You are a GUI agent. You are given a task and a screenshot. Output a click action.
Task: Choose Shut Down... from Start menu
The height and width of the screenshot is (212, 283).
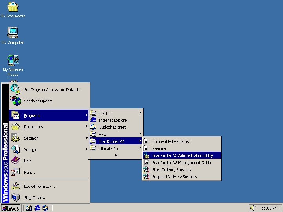49,197
